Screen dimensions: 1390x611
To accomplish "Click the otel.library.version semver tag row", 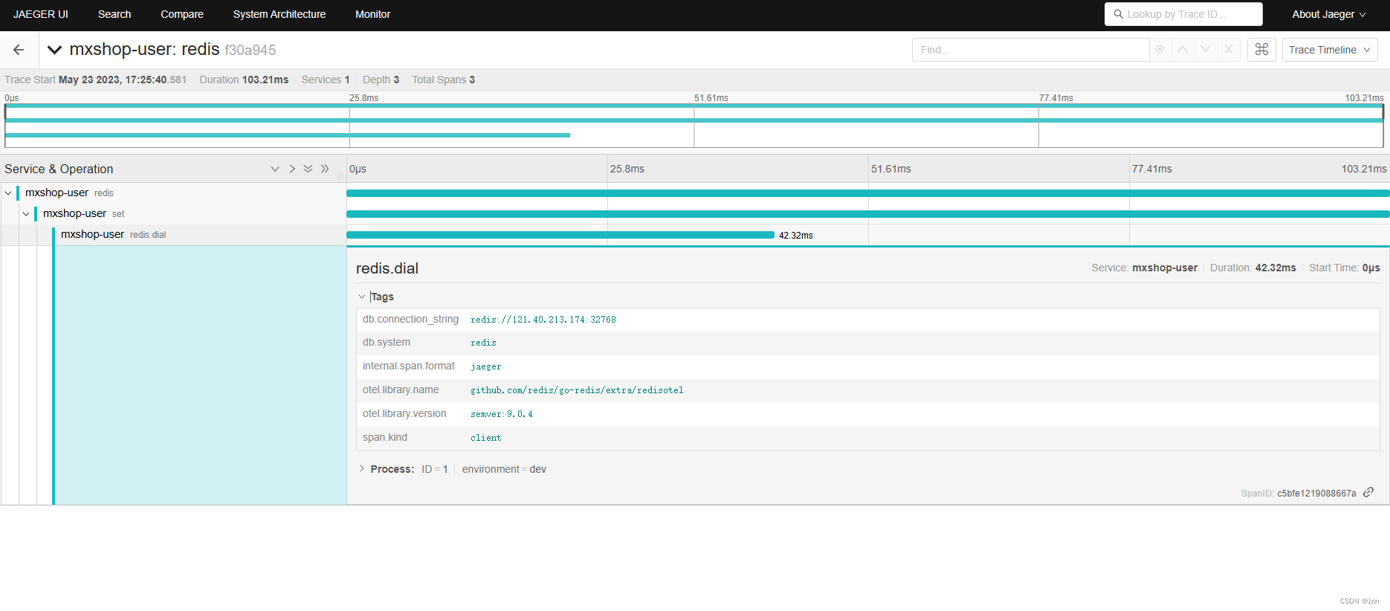I will point(867,414).
